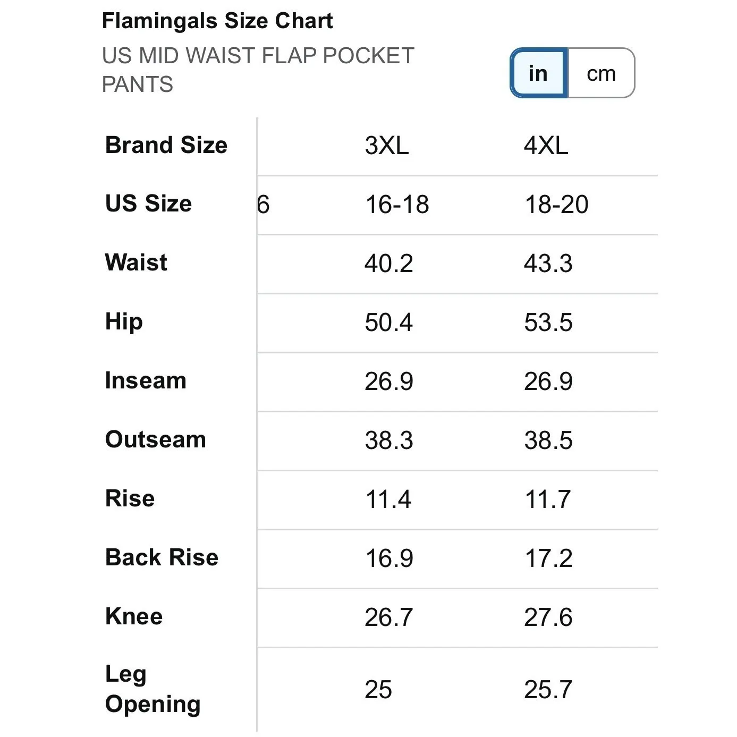Click the 3XL outseam value 38.3
Screen dimensions: 737x737
[x=389, y=440]
